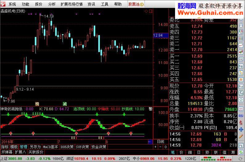Open the 工具 menu
Screen dimensions: 245x162
104,4
